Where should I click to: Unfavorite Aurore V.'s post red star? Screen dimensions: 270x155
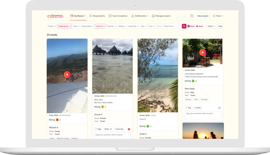point(129,129)
